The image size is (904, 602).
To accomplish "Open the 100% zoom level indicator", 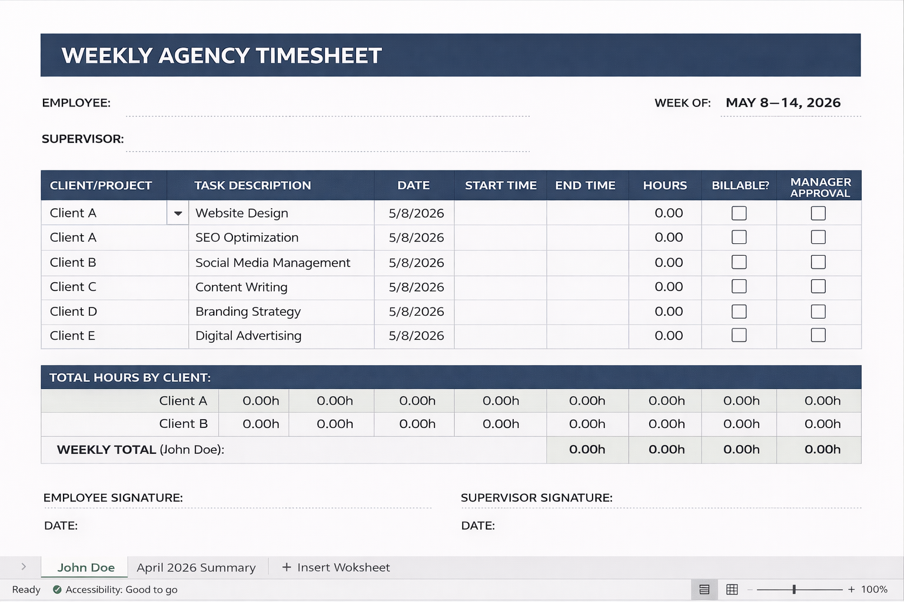I will coord(874,589).
